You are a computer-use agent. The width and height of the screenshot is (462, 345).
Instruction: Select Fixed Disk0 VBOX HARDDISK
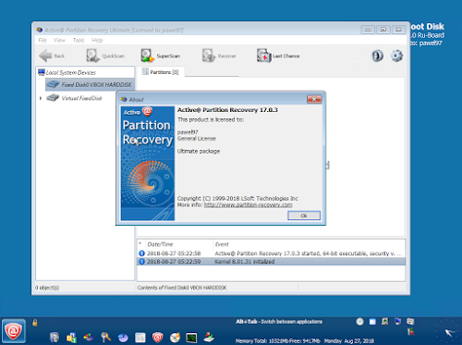(x=90, y=84)
